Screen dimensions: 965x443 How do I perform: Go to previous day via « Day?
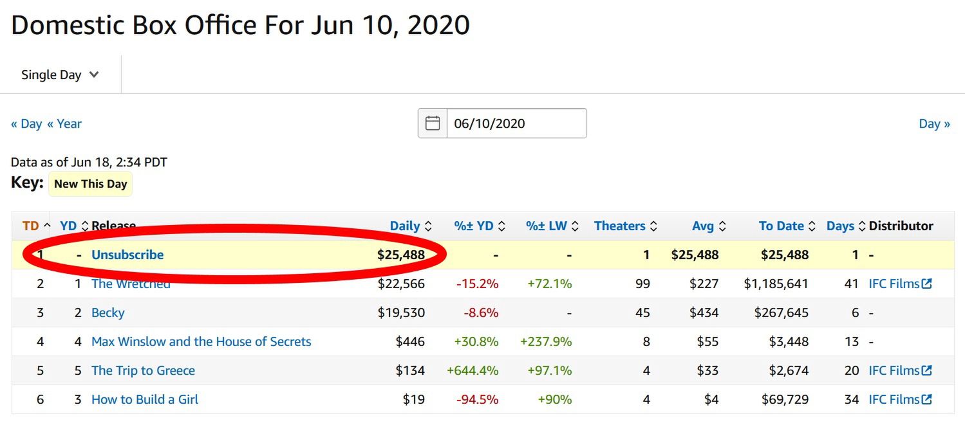26,123
